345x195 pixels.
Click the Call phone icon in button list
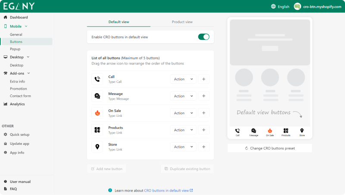click(97, 79)
